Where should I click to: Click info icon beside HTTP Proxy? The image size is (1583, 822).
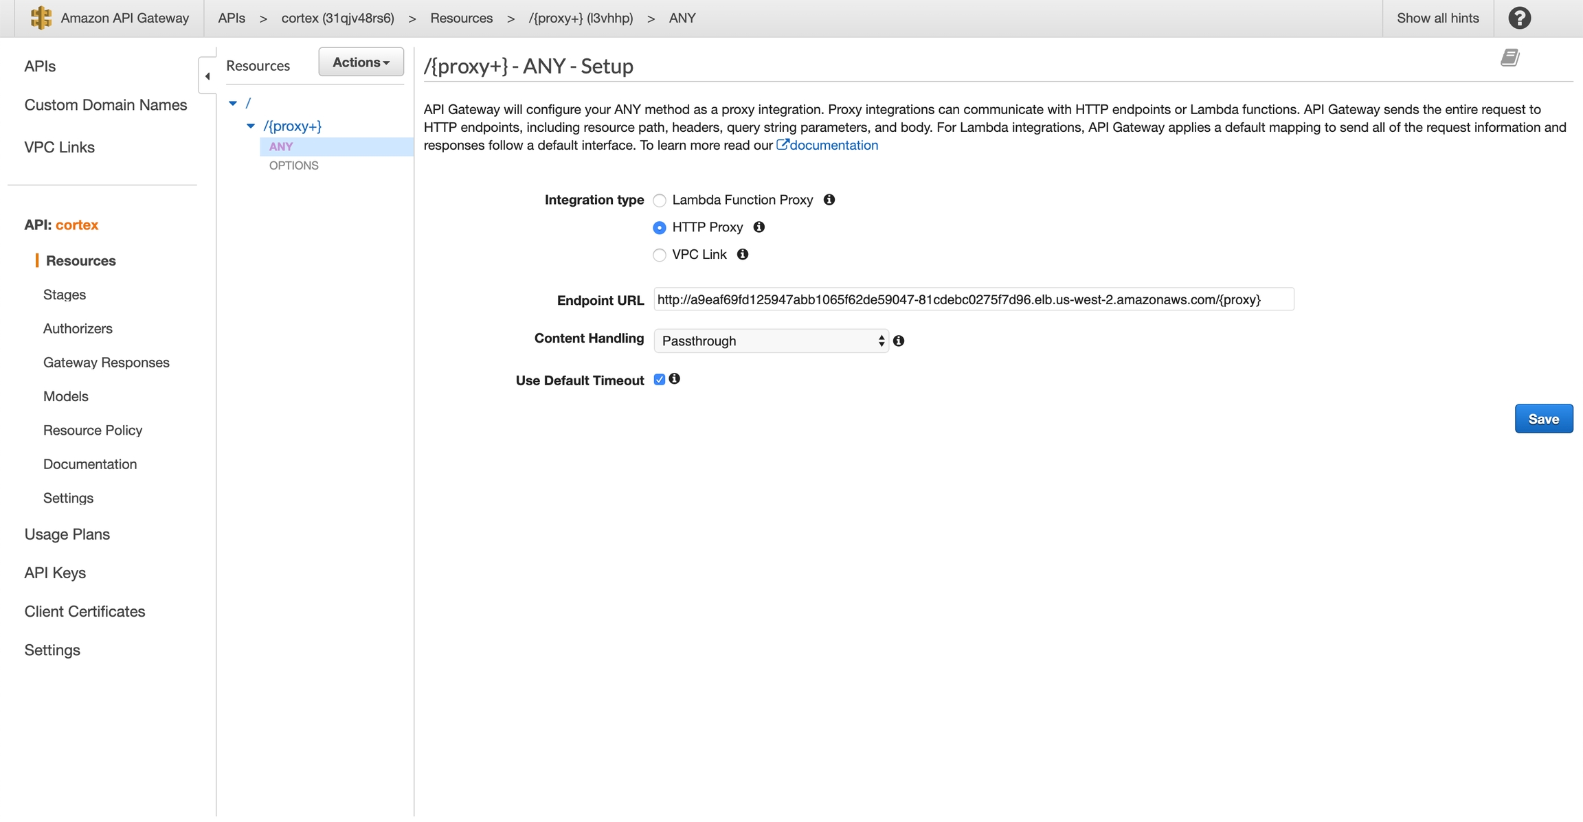759,227
